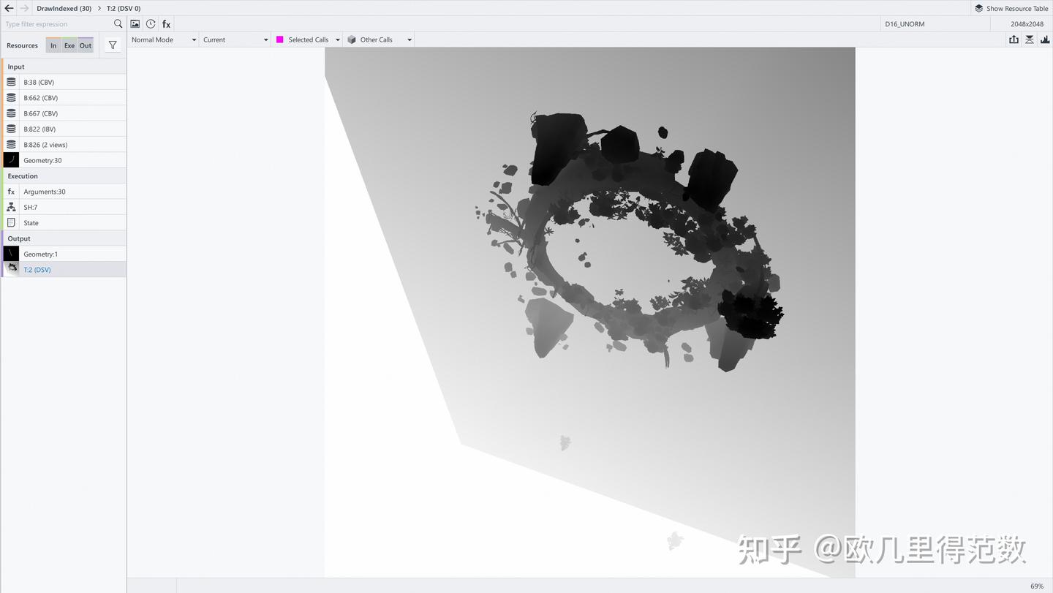Open the Other Calls dropdown arrow

coord(409,39)
